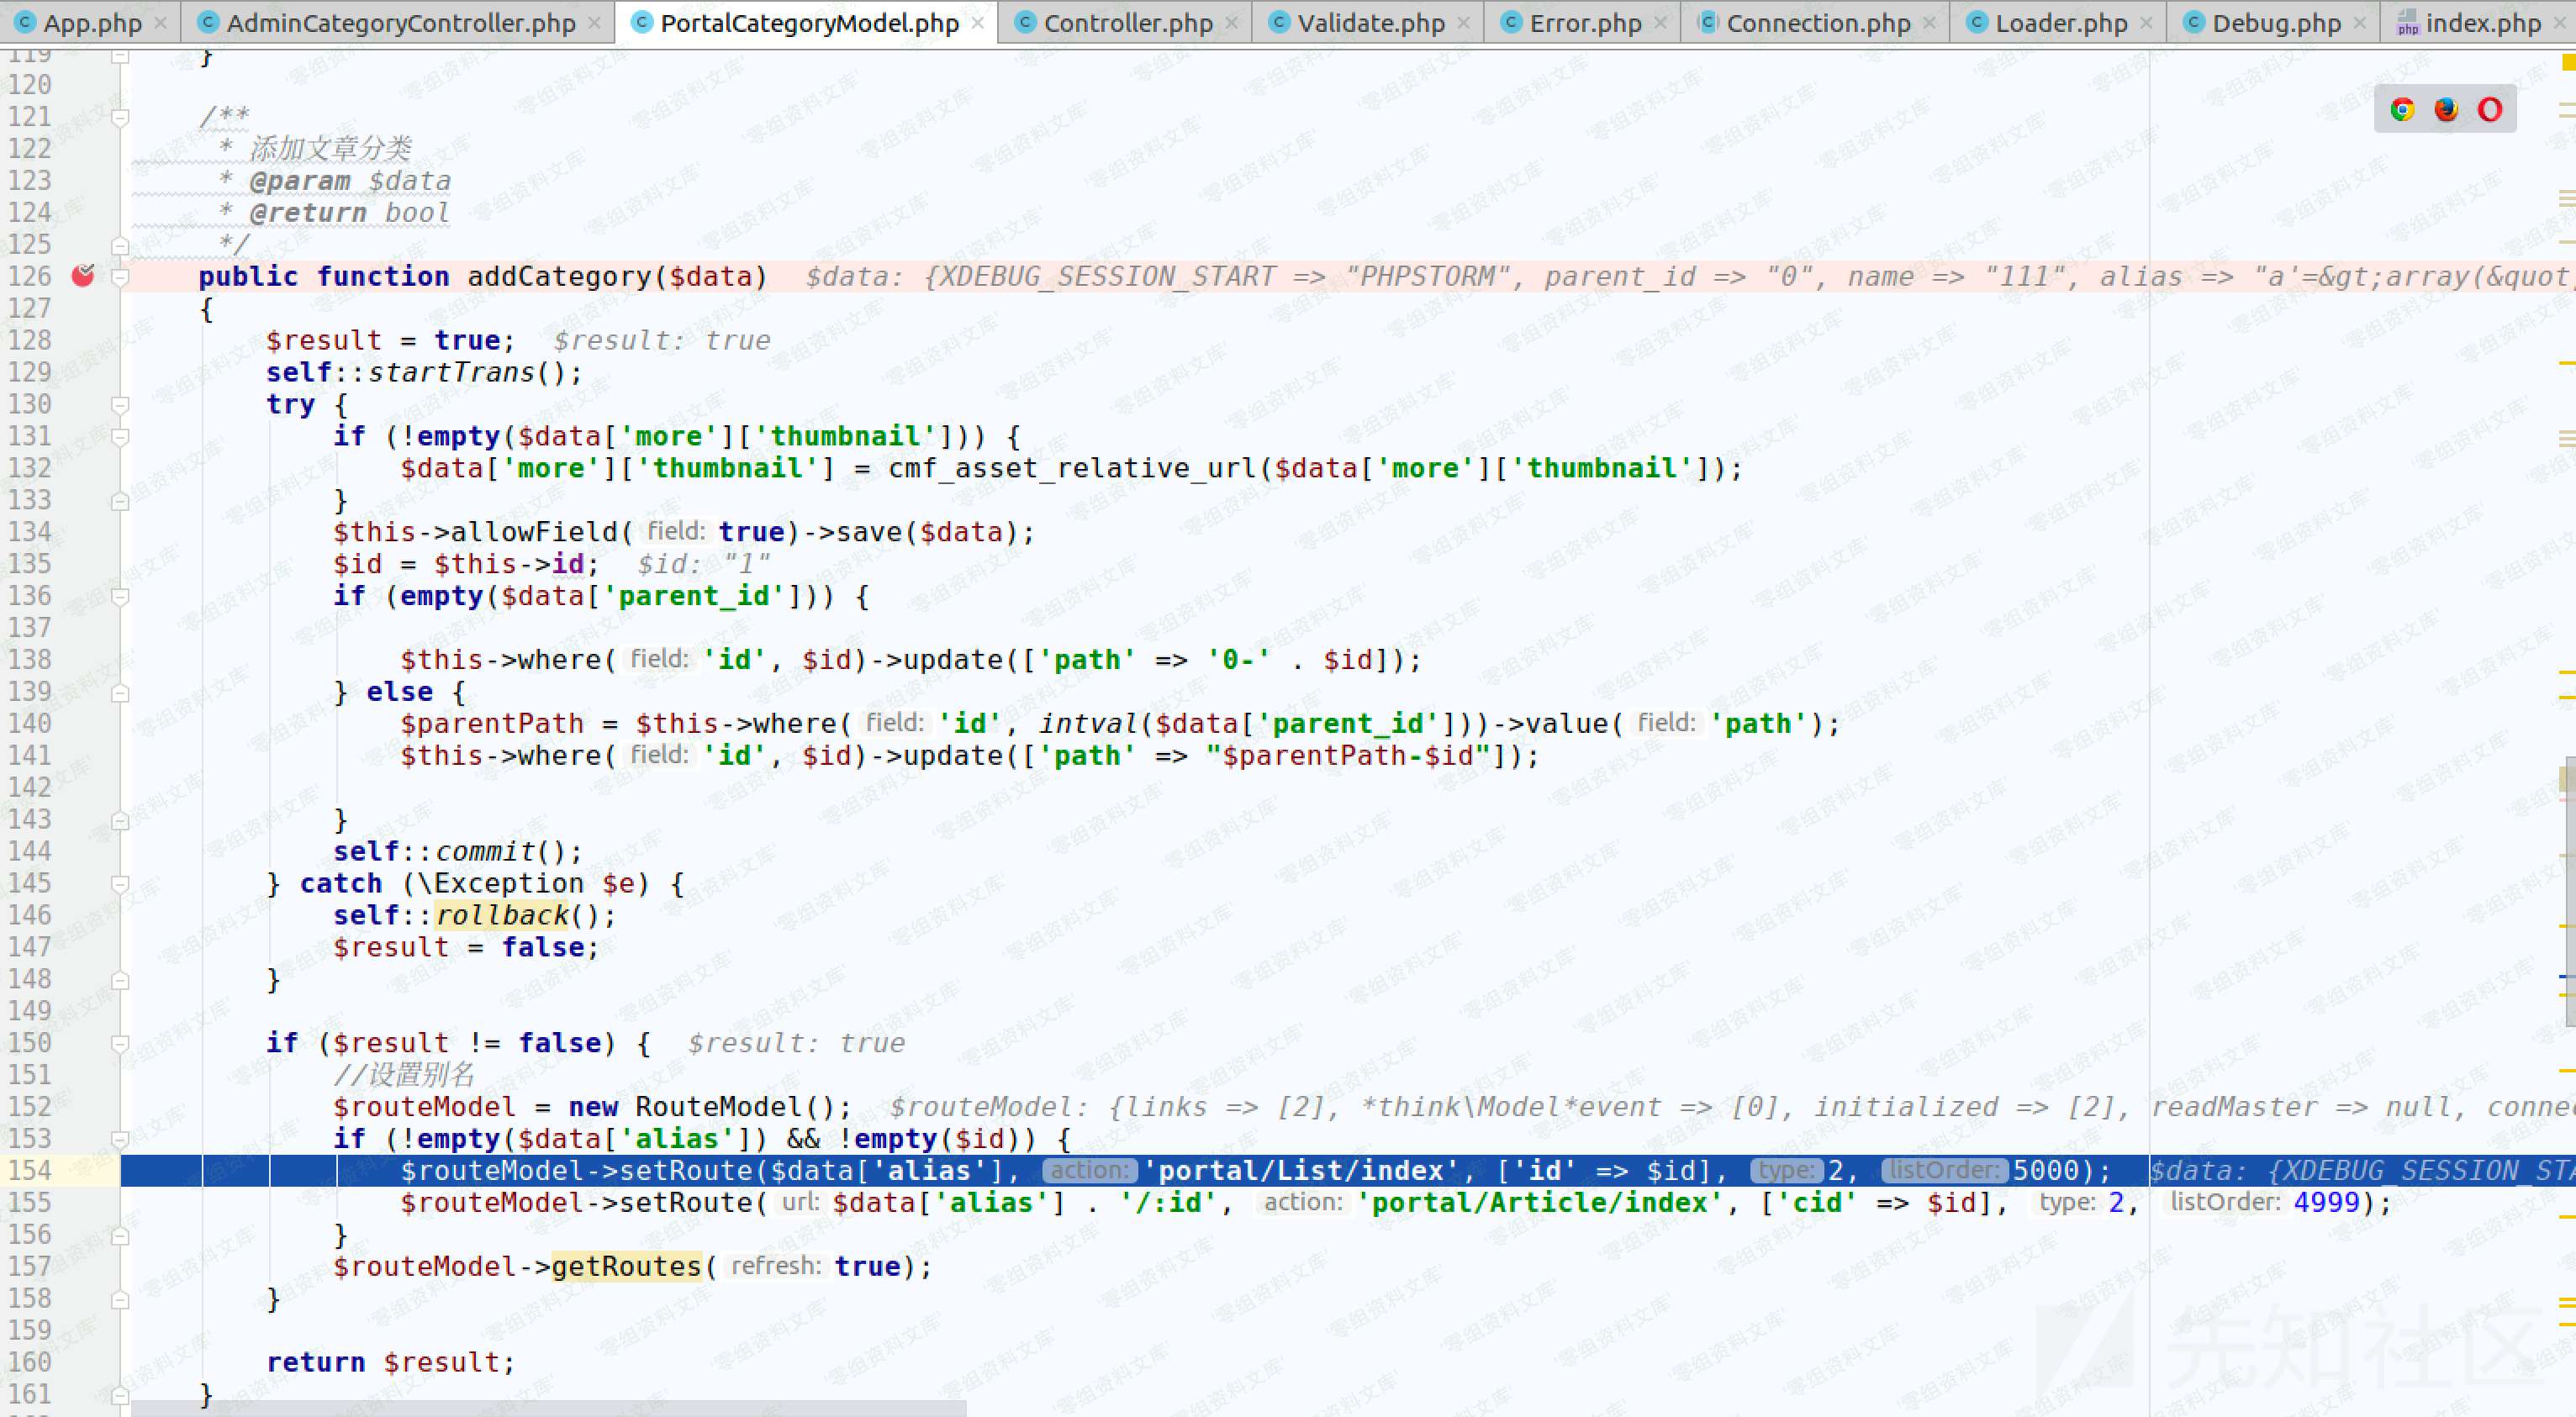This screenshot has width=2576, height=1417.
Task: Switch to AdminCategoryController.php tab
Action: pos(400,22)
